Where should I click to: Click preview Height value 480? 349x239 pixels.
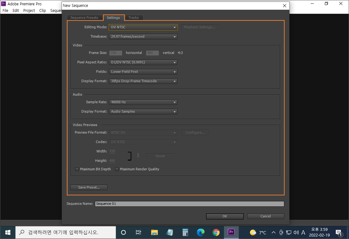[x=112, y=161]
